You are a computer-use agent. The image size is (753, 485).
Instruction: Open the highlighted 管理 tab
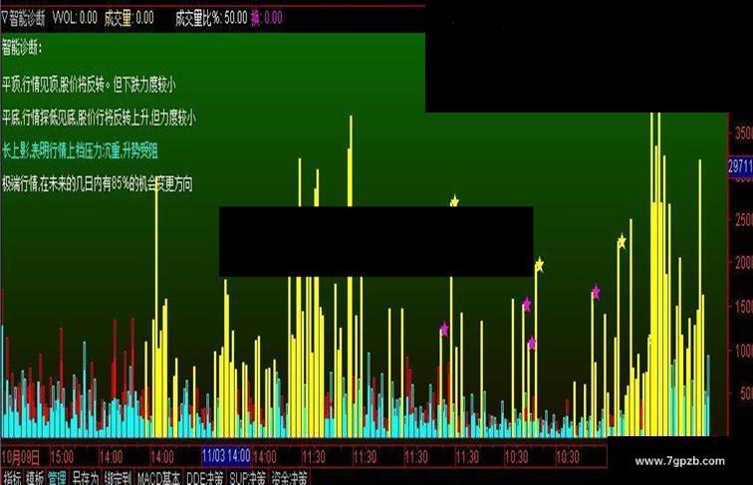coord(57,478)
